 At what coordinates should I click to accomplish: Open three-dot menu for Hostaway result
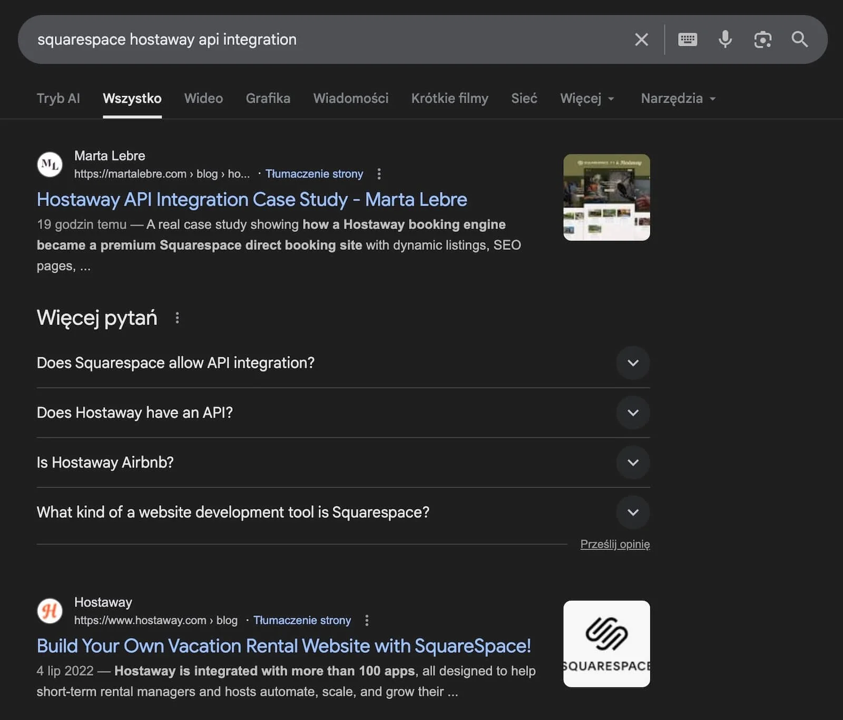pyautogui.click(x=367, y=620)
